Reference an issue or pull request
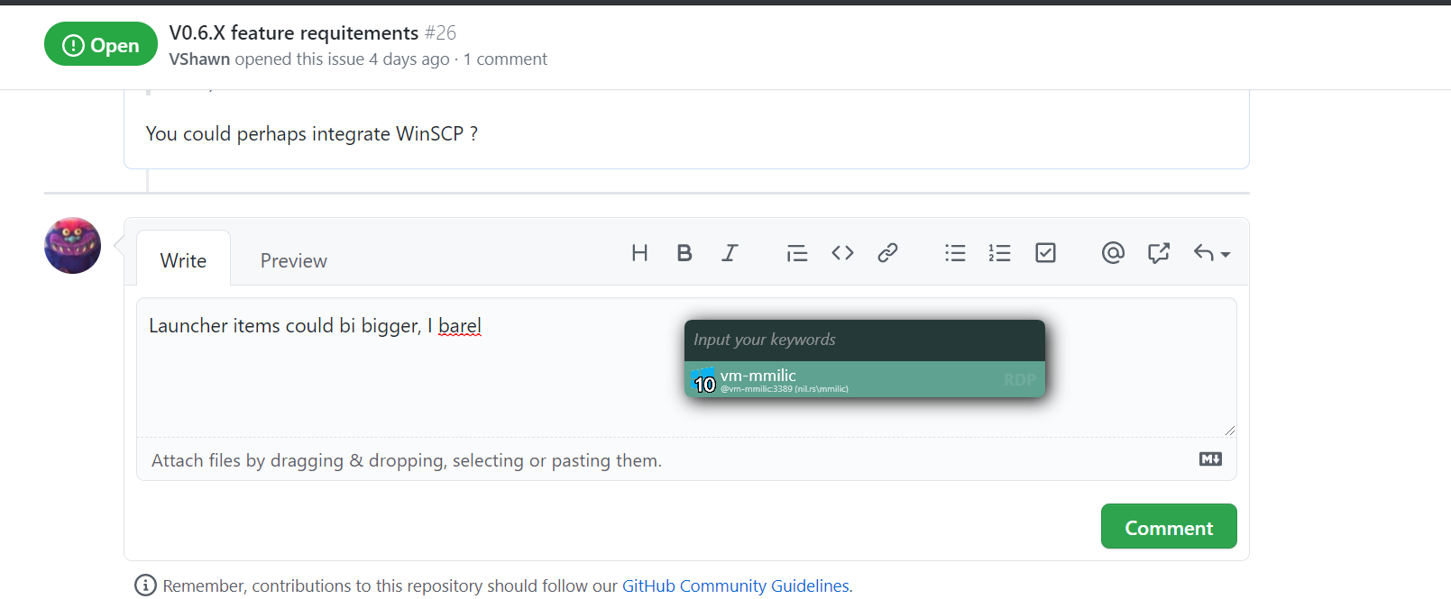Viewport: 1451px width, 599px height. coord(1159,253)
